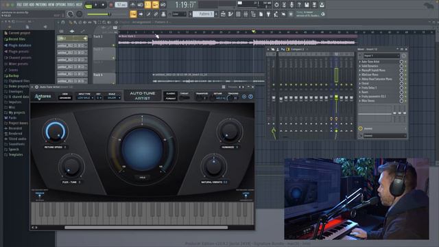Screen dimensions: 439x247
Task: Open the piano roll view icon
Action: click(x=230, y=14)
